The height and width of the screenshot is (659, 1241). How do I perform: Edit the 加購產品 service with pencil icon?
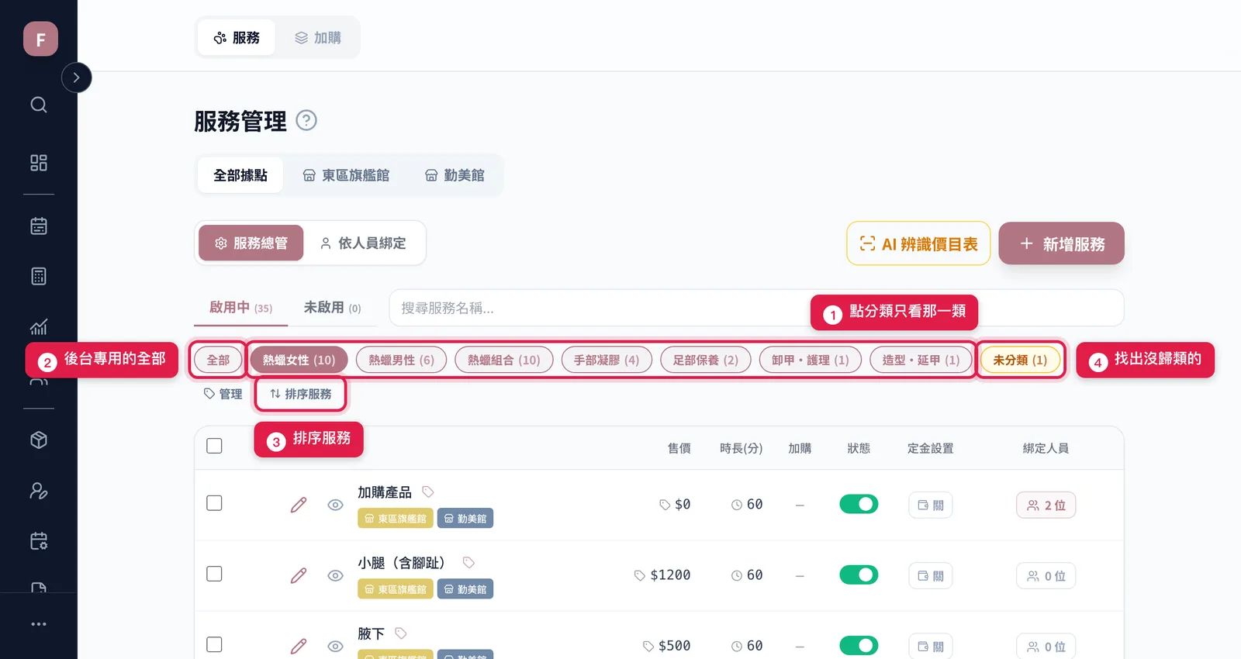pos(299,505)
